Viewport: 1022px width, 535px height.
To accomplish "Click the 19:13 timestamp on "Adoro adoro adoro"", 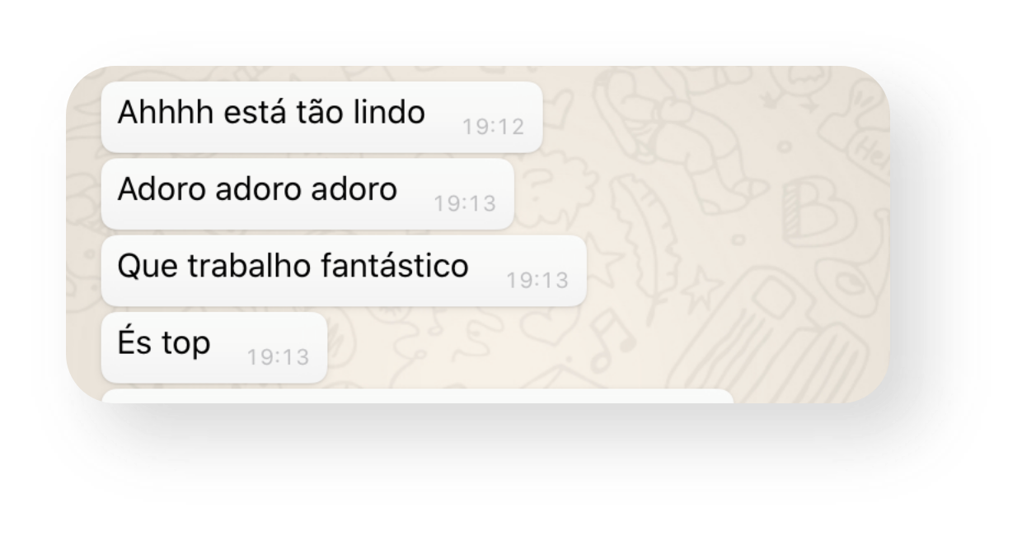I will [x=465, y=203].
